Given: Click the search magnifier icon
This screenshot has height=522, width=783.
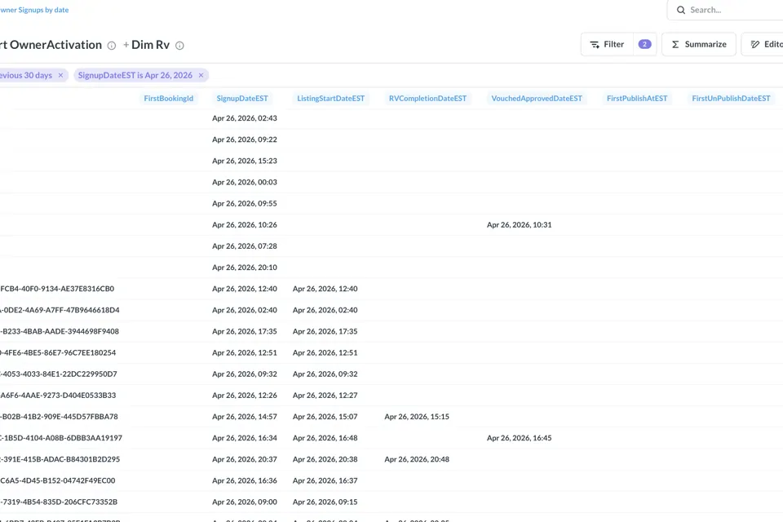Looking at the screenshot, I should (680, 10).
